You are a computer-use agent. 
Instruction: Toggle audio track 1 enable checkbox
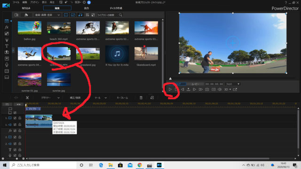click(15, 124)
